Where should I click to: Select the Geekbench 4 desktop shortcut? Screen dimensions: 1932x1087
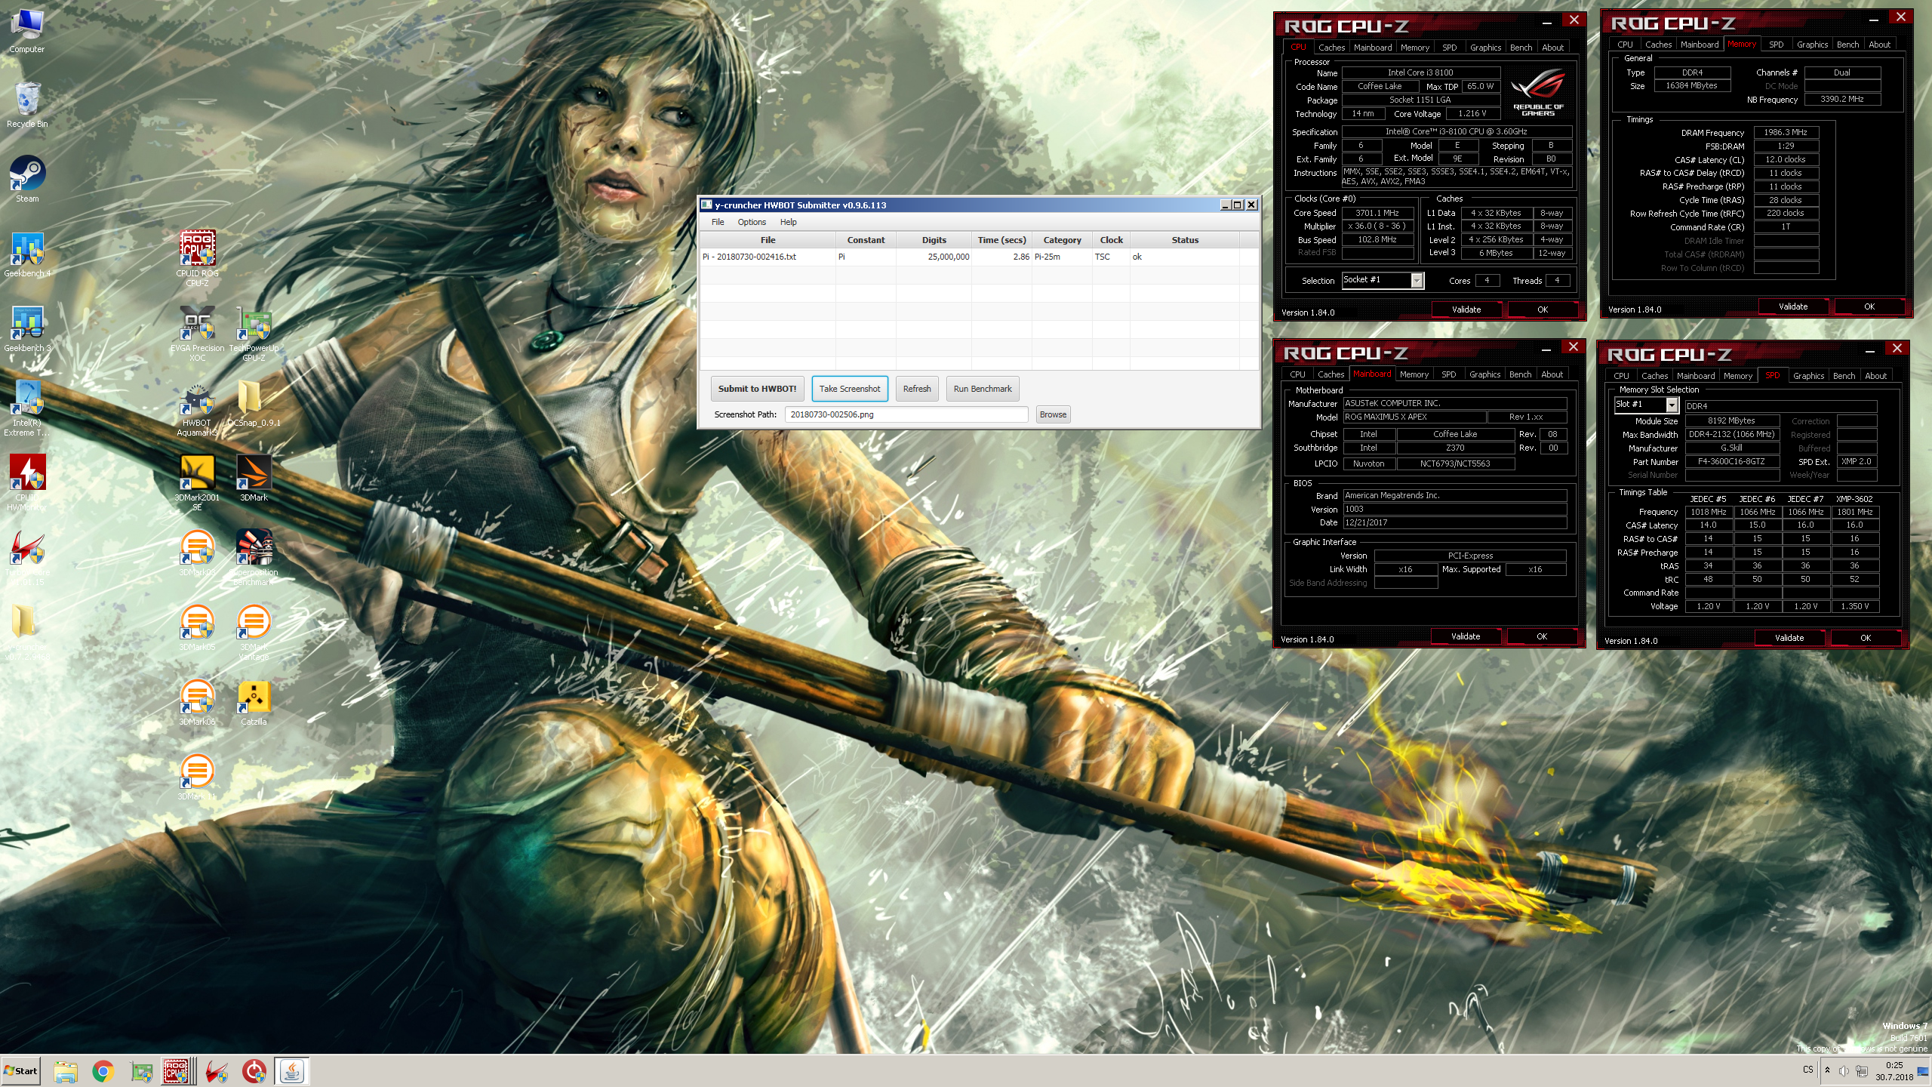coord(27,254)
